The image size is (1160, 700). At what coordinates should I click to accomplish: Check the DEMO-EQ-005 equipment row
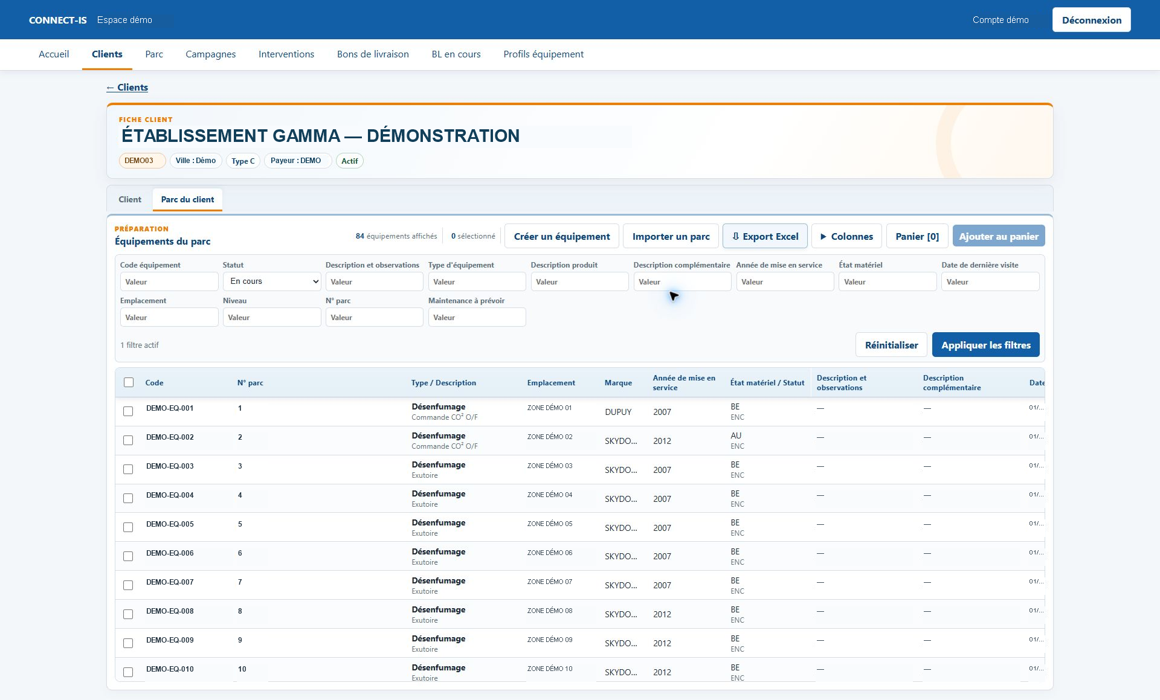pos(128,527)
